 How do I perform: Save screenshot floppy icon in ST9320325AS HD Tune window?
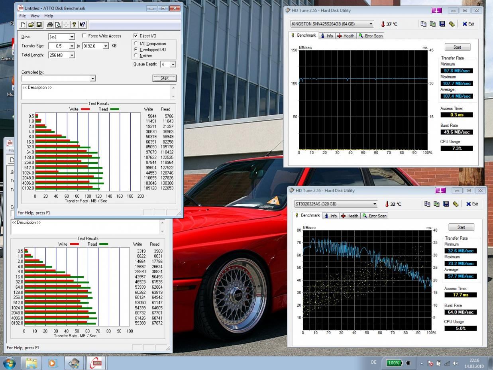(446, 204)
